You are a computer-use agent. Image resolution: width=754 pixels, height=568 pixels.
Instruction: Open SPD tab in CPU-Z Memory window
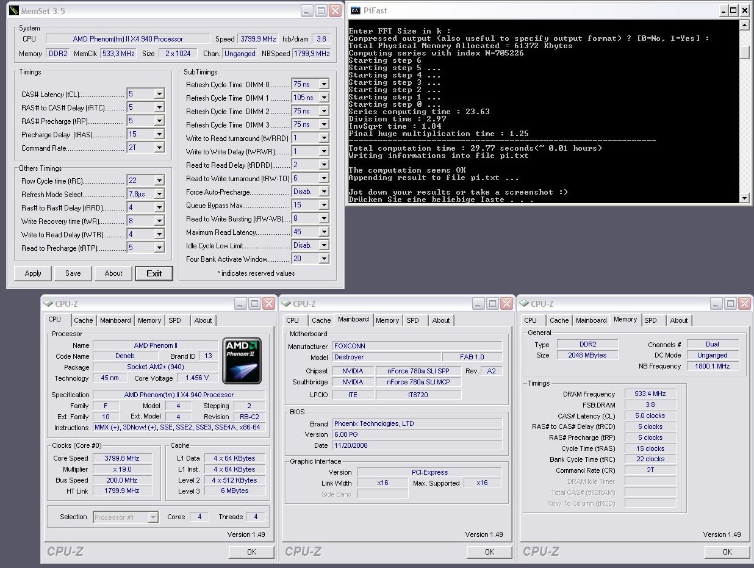(651, 320)
